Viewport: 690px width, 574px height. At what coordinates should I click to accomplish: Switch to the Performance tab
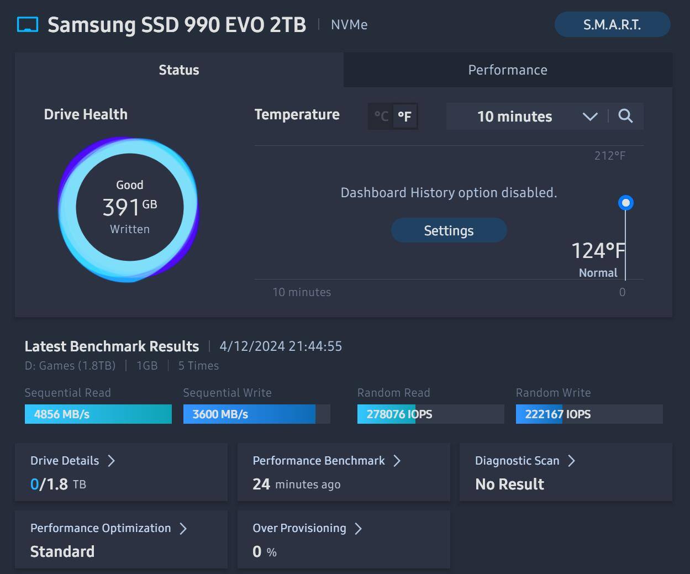coord(508,70)
